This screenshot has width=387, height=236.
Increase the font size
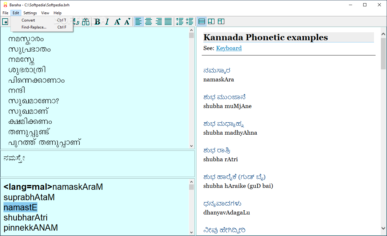(117, 22)
